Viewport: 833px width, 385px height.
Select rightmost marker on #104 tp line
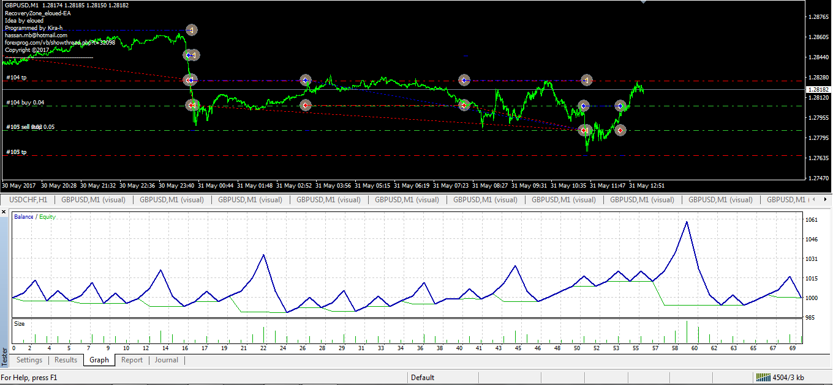586,80
